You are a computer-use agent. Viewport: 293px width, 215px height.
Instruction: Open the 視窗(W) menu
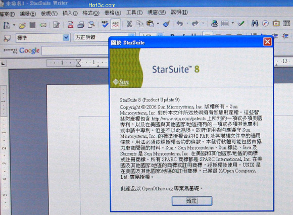pyautogui.click(x=157, y=12)
